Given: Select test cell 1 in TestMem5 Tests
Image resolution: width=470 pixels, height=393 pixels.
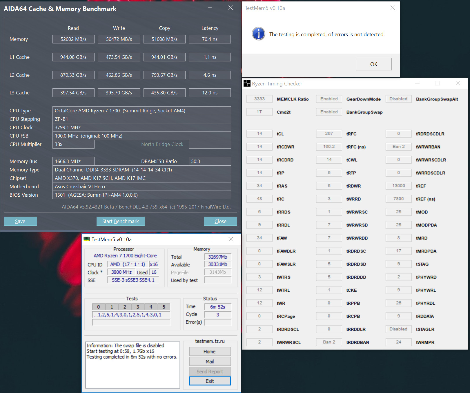Looking at the screenshot, I should pos(112,307).
